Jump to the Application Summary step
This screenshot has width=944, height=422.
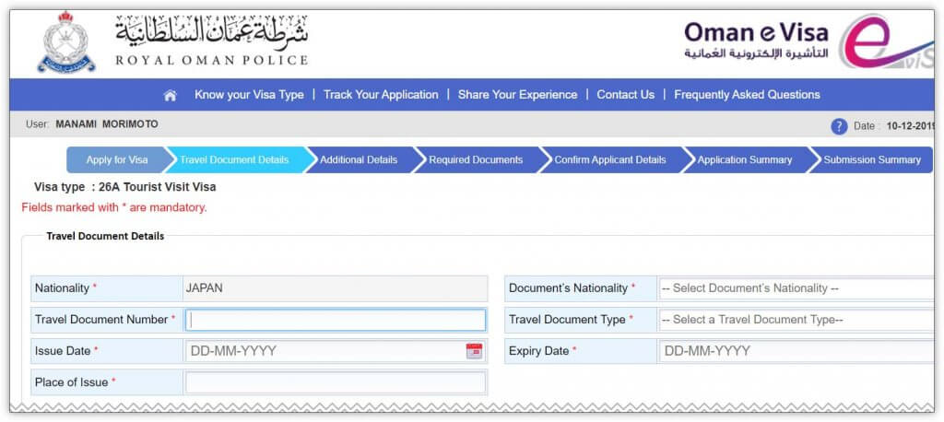coord(744,160)
